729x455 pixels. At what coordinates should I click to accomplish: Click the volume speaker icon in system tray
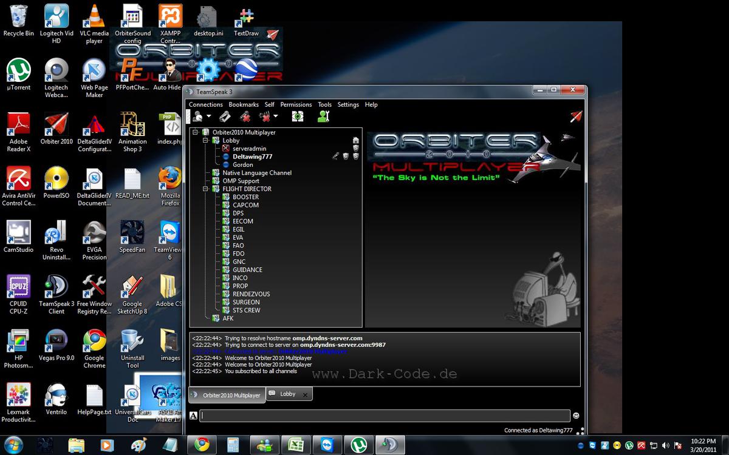[x=665, y=445]
